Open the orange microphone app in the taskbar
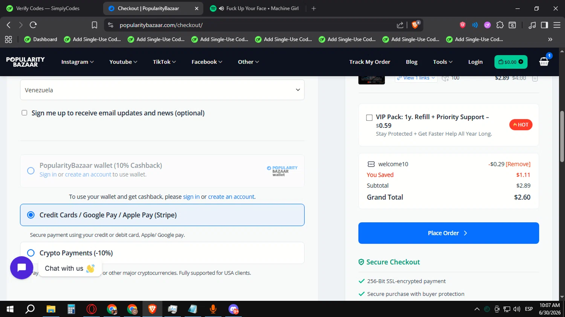Viewport: 565px width, 317px height. pyautogui.click(x=213, y=309)
